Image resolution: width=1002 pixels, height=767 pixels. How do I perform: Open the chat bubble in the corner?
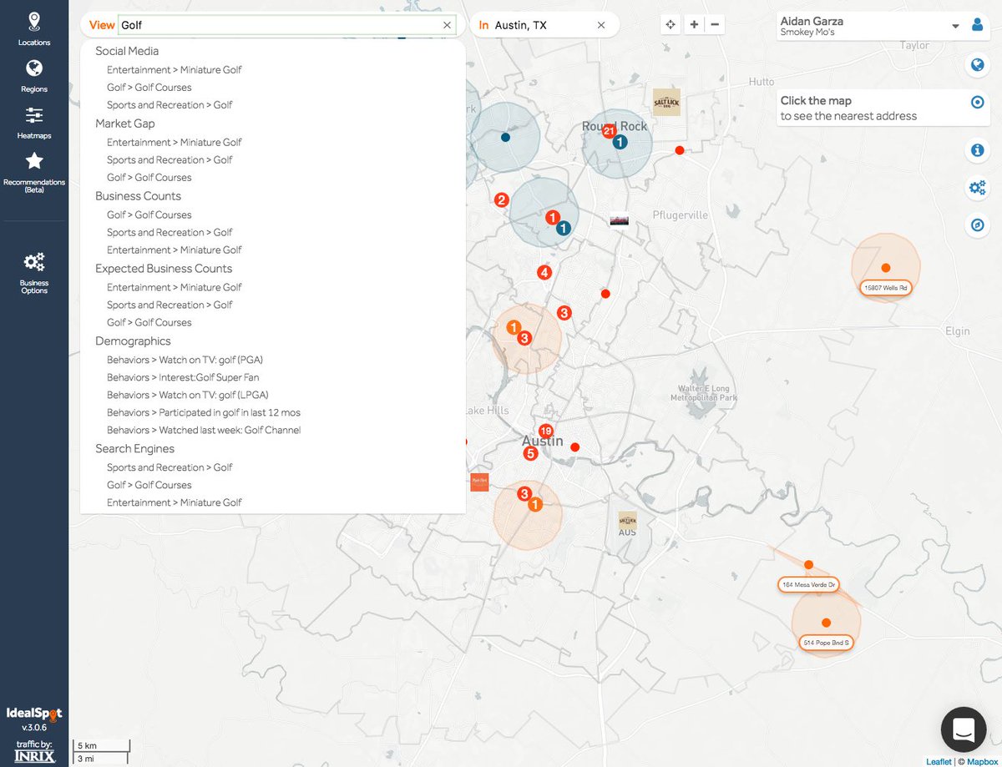click(963, 729)
